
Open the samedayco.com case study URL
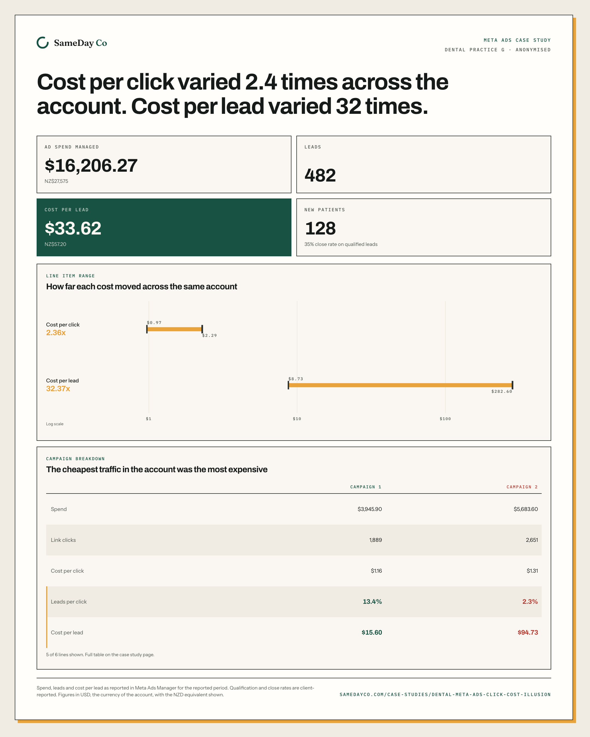tap(445, 695)
